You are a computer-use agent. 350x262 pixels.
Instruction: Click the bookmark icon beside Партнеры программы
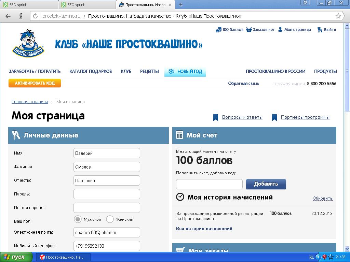274,117
